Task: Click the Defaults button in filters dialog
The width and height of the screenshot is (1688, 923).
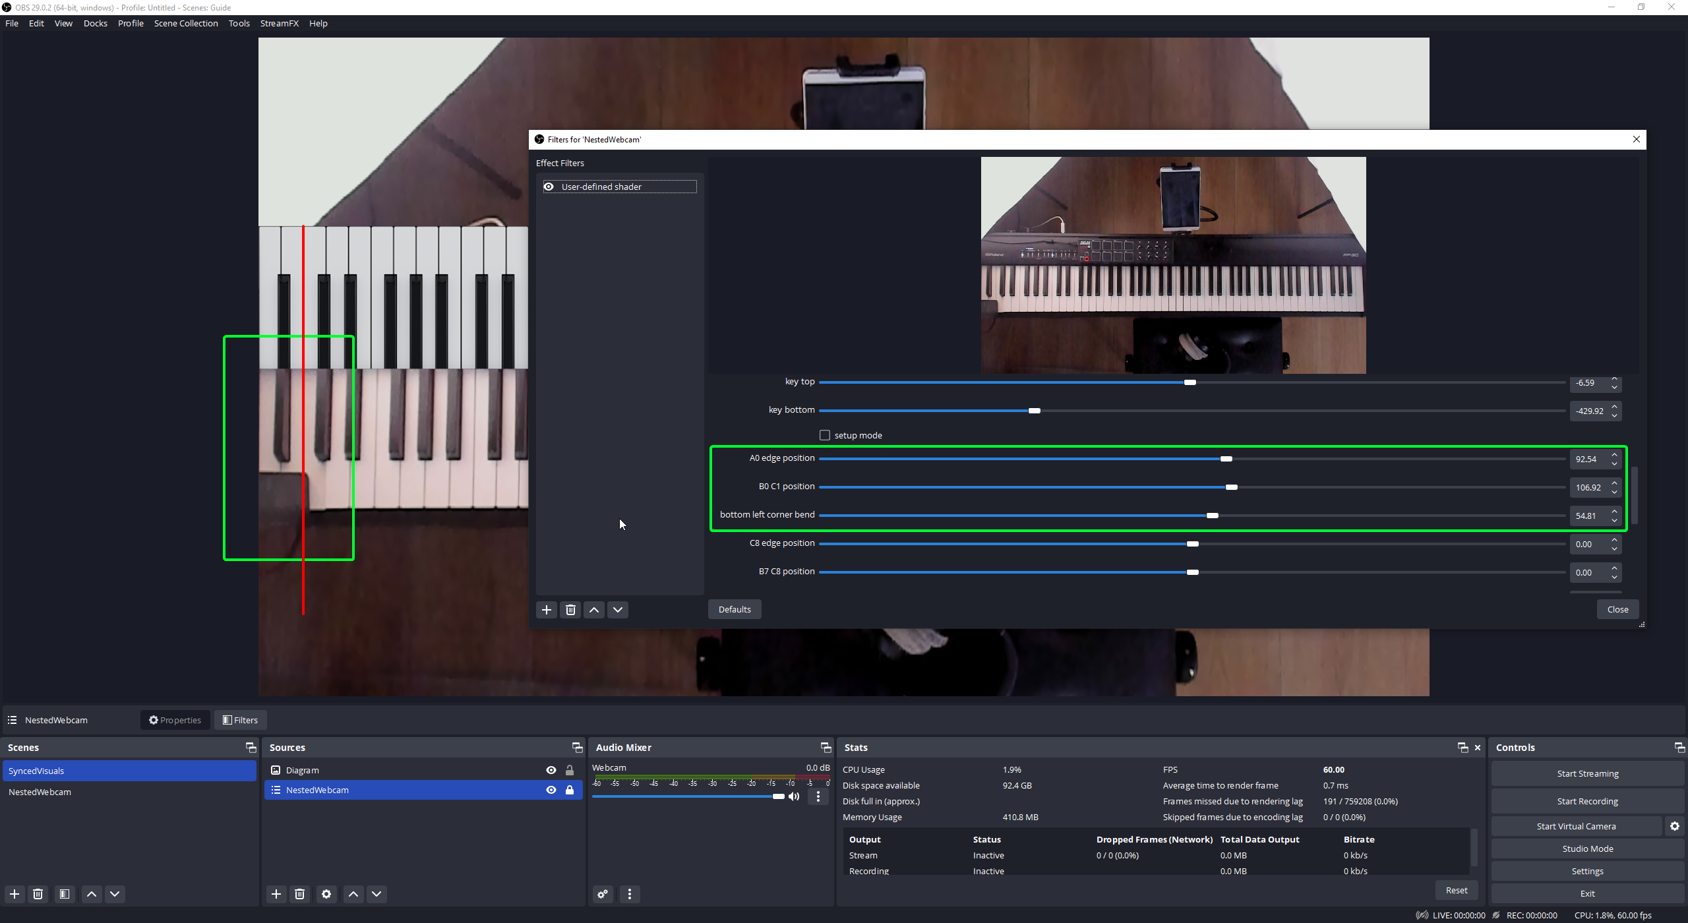Action: (x=735, y=609)
